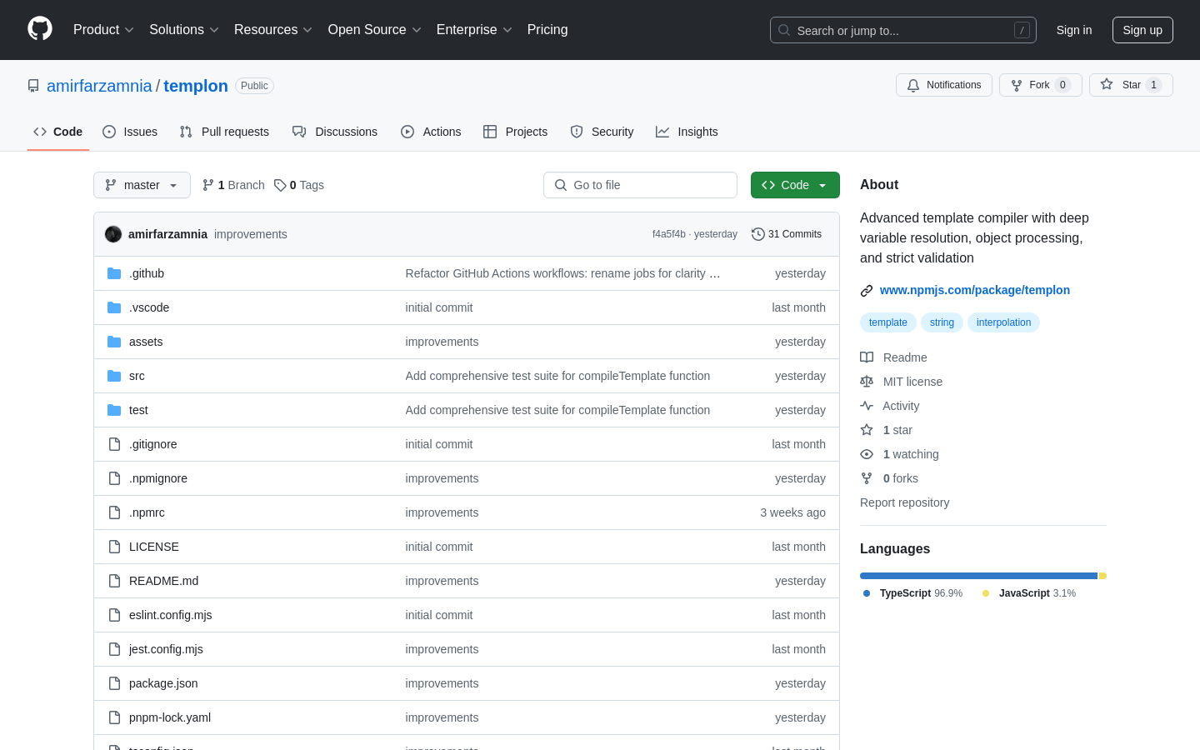
Task: Expand the Open Source menu
Action: coord(375,29)
